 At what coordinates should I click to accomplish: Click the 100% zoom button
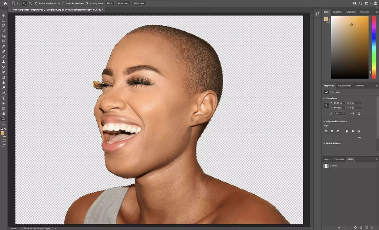(x=109, y=3)
